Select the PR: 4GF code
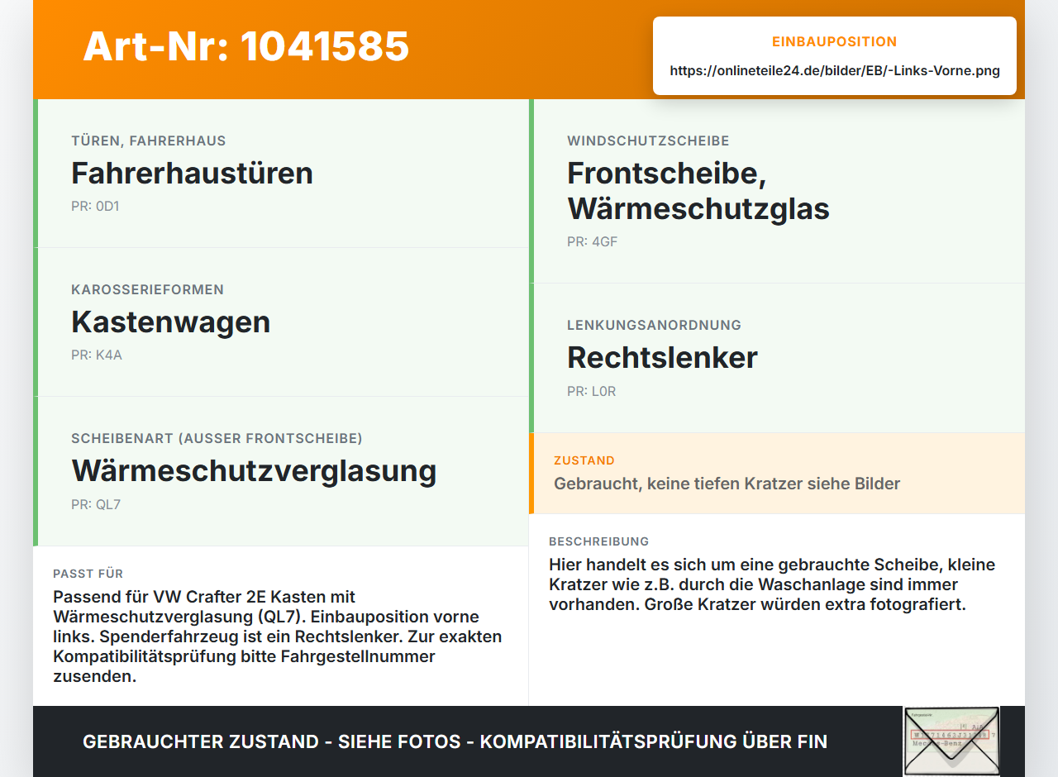 [x=593, y=242]
